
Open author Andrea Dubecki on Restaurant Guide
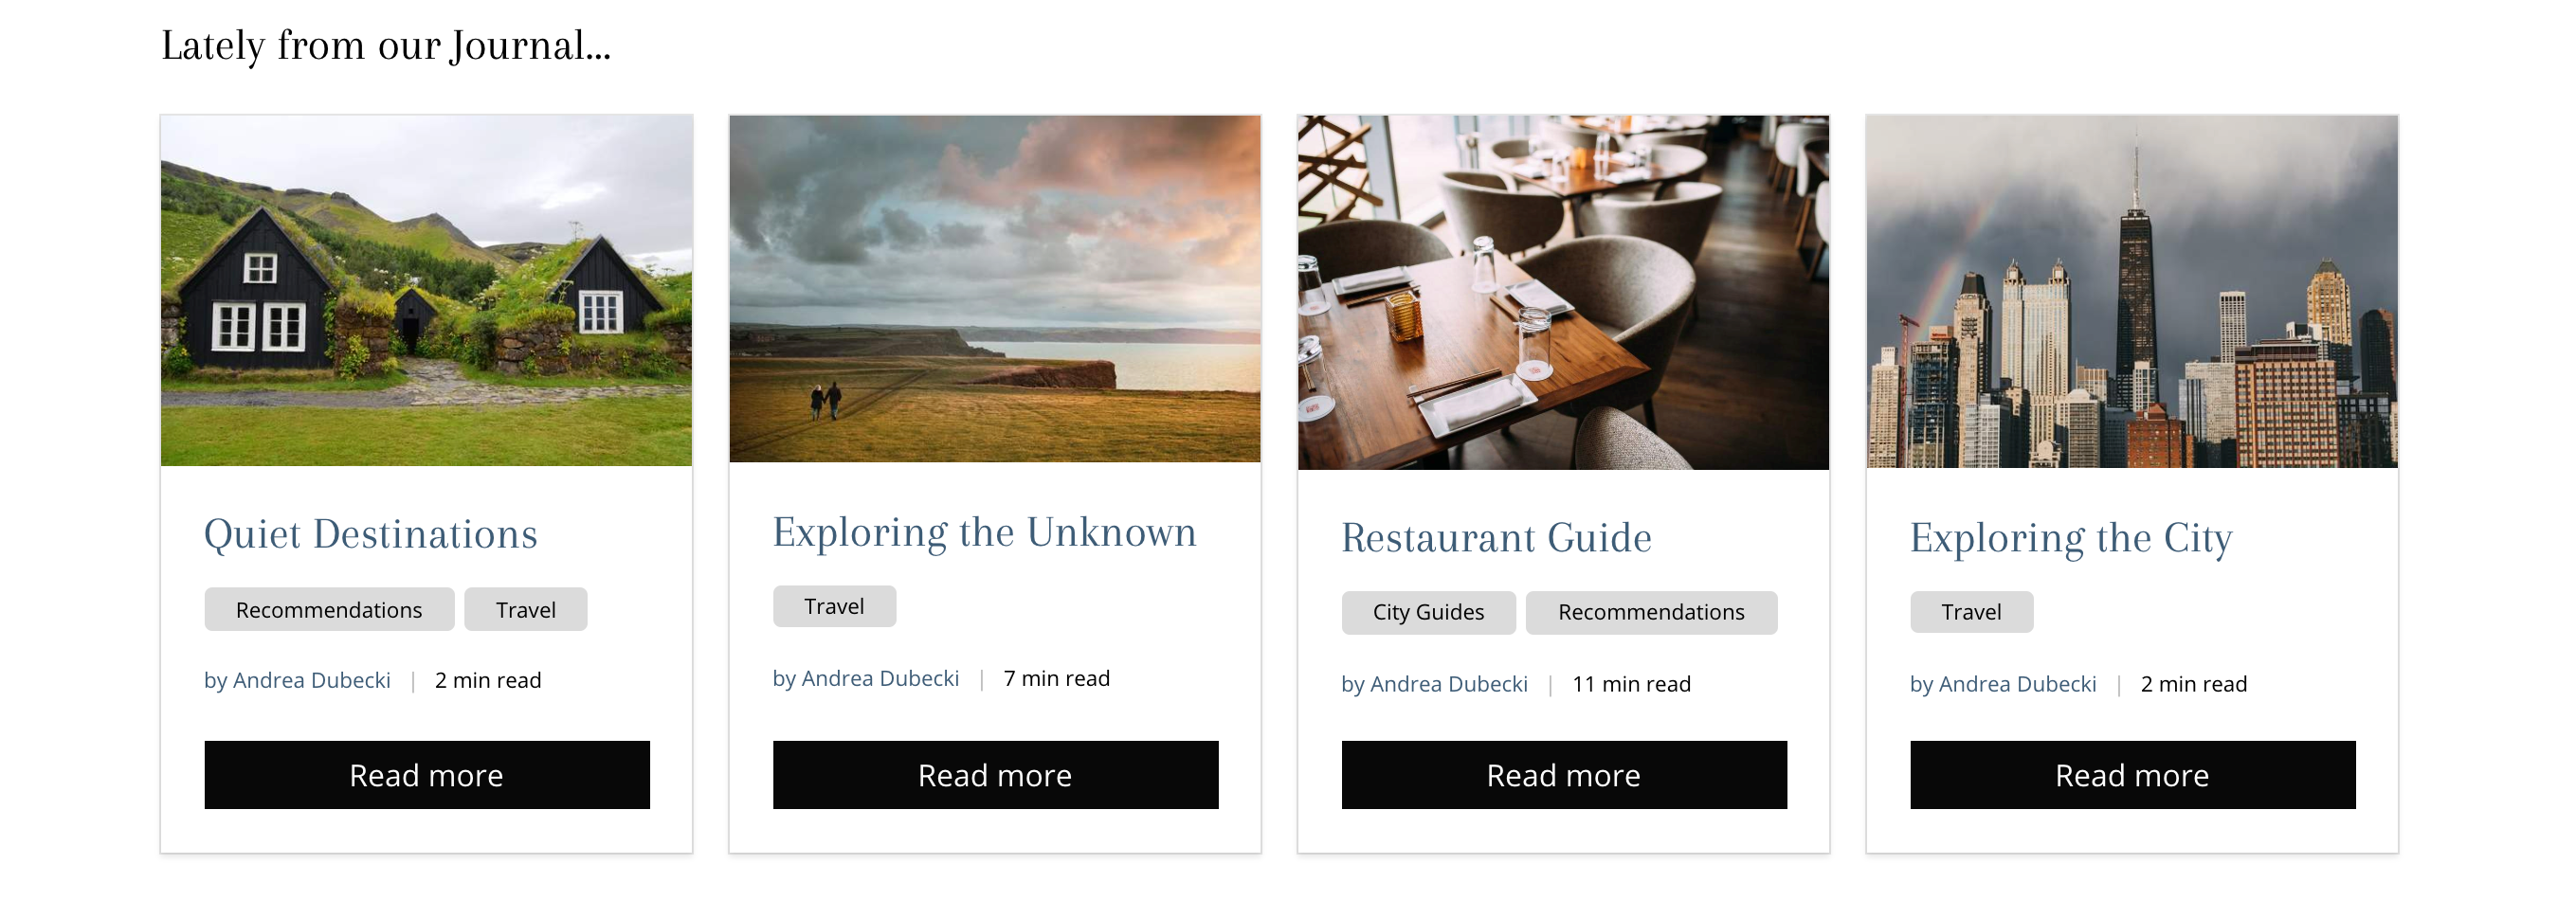[x=1434, y=685]
